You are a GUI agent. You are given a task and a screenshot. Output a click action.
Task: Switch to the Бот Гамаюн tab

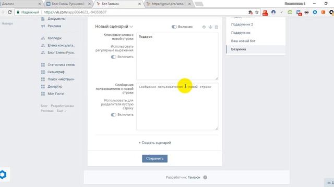click(118, 4)
